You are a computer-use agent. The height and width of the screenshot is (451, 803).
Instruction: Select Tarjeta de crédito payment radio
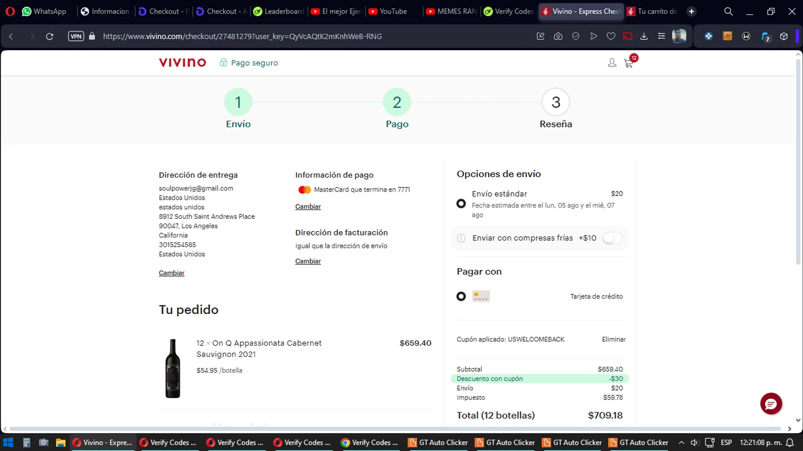461,296
